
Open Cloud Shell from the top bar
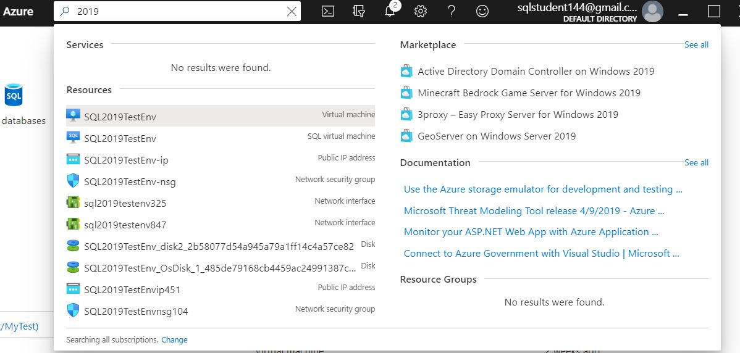pos(328,11)
